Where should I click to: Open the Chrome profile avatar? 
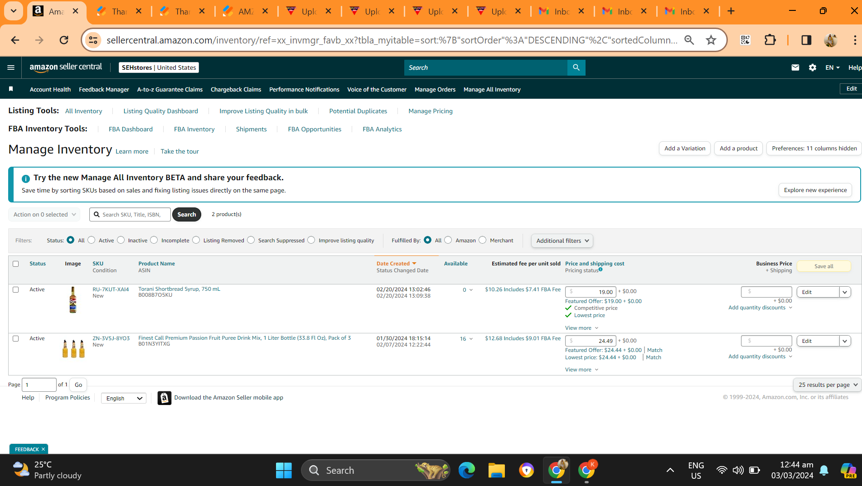tap(831, 40)
